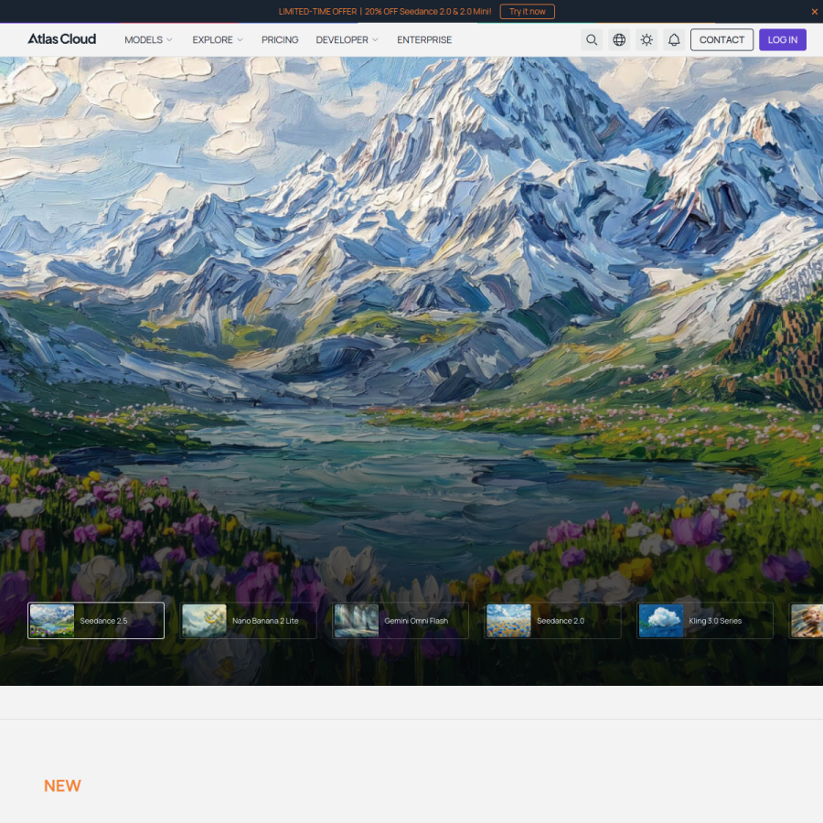Select the Kling 3.0 Series card
This screenshot has width=823, height=823.
[705, 620]
